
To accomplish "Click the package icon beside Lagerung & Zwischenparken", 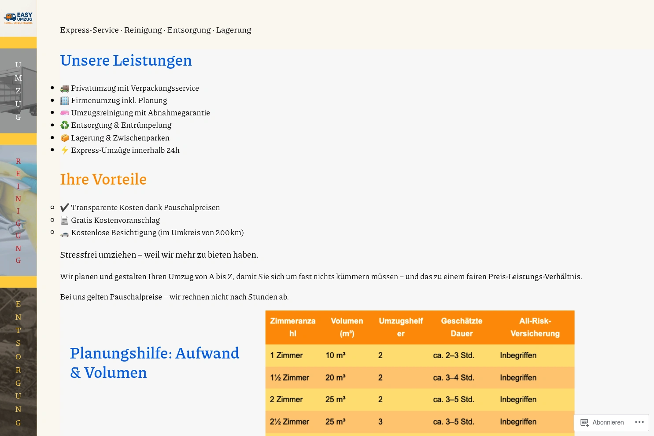I will click(x=65, y=138).
